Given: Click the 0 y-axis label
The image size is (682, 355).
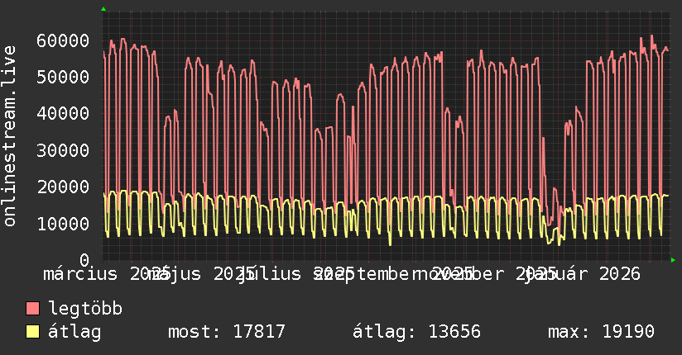Looking at the screenshot, I should click(x=84, y=260).
